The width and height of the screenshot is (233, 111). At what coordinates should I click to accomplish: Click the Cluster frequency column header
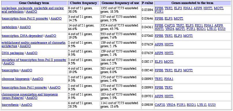(x=84, y=3)
